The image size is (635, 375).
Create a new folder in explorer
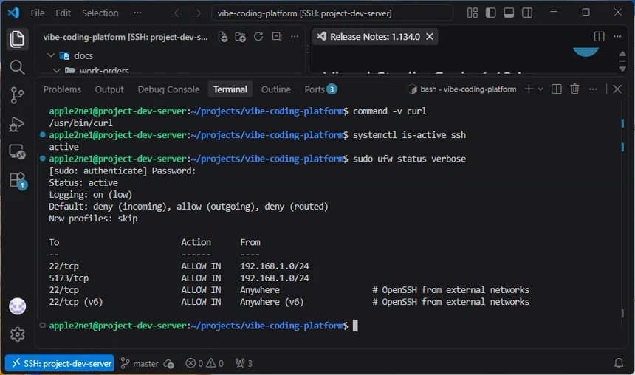[240, 37]
